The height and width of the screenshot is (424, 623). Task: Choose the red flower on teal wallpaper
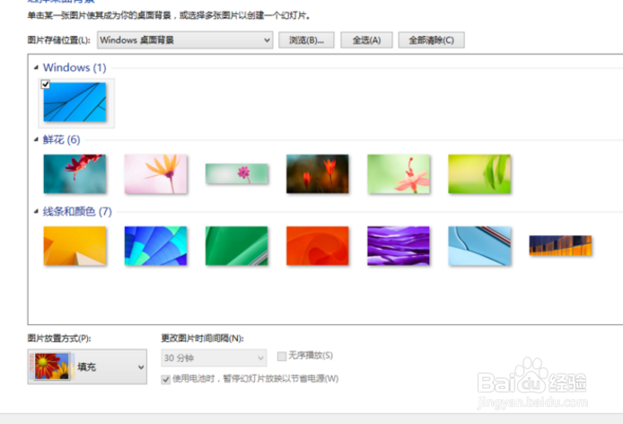point(75,173)
